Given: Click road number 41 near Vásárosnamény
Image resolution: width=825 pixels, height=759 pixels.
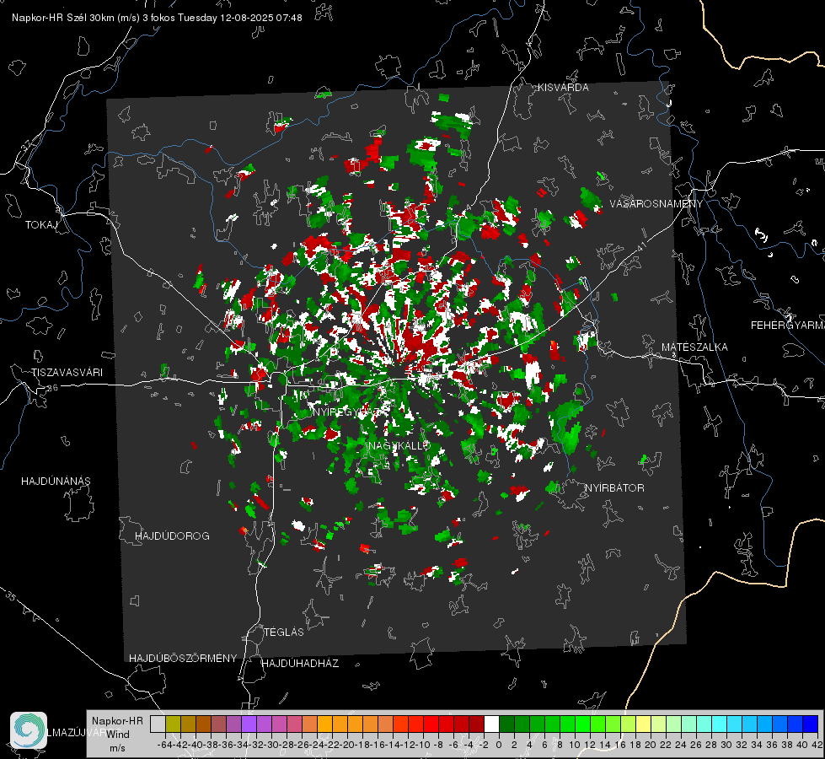Looking at the screenshot, I should (x=640, y=247).
